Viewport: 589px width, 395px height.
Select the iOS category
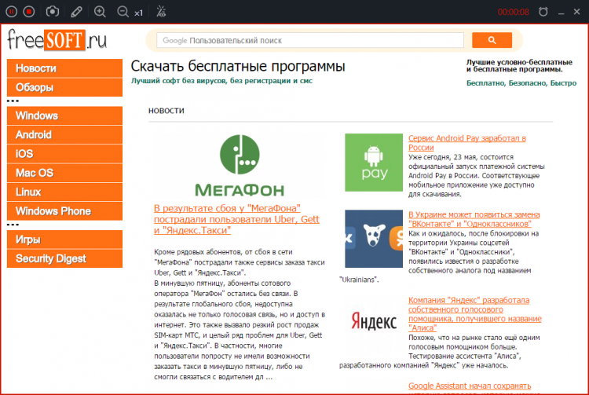[64, 154]
